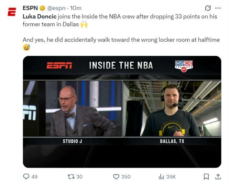The width and height of the screenshot is (228, 185).
Task: Click the bold Luka Doncic name
Action: 39,16
